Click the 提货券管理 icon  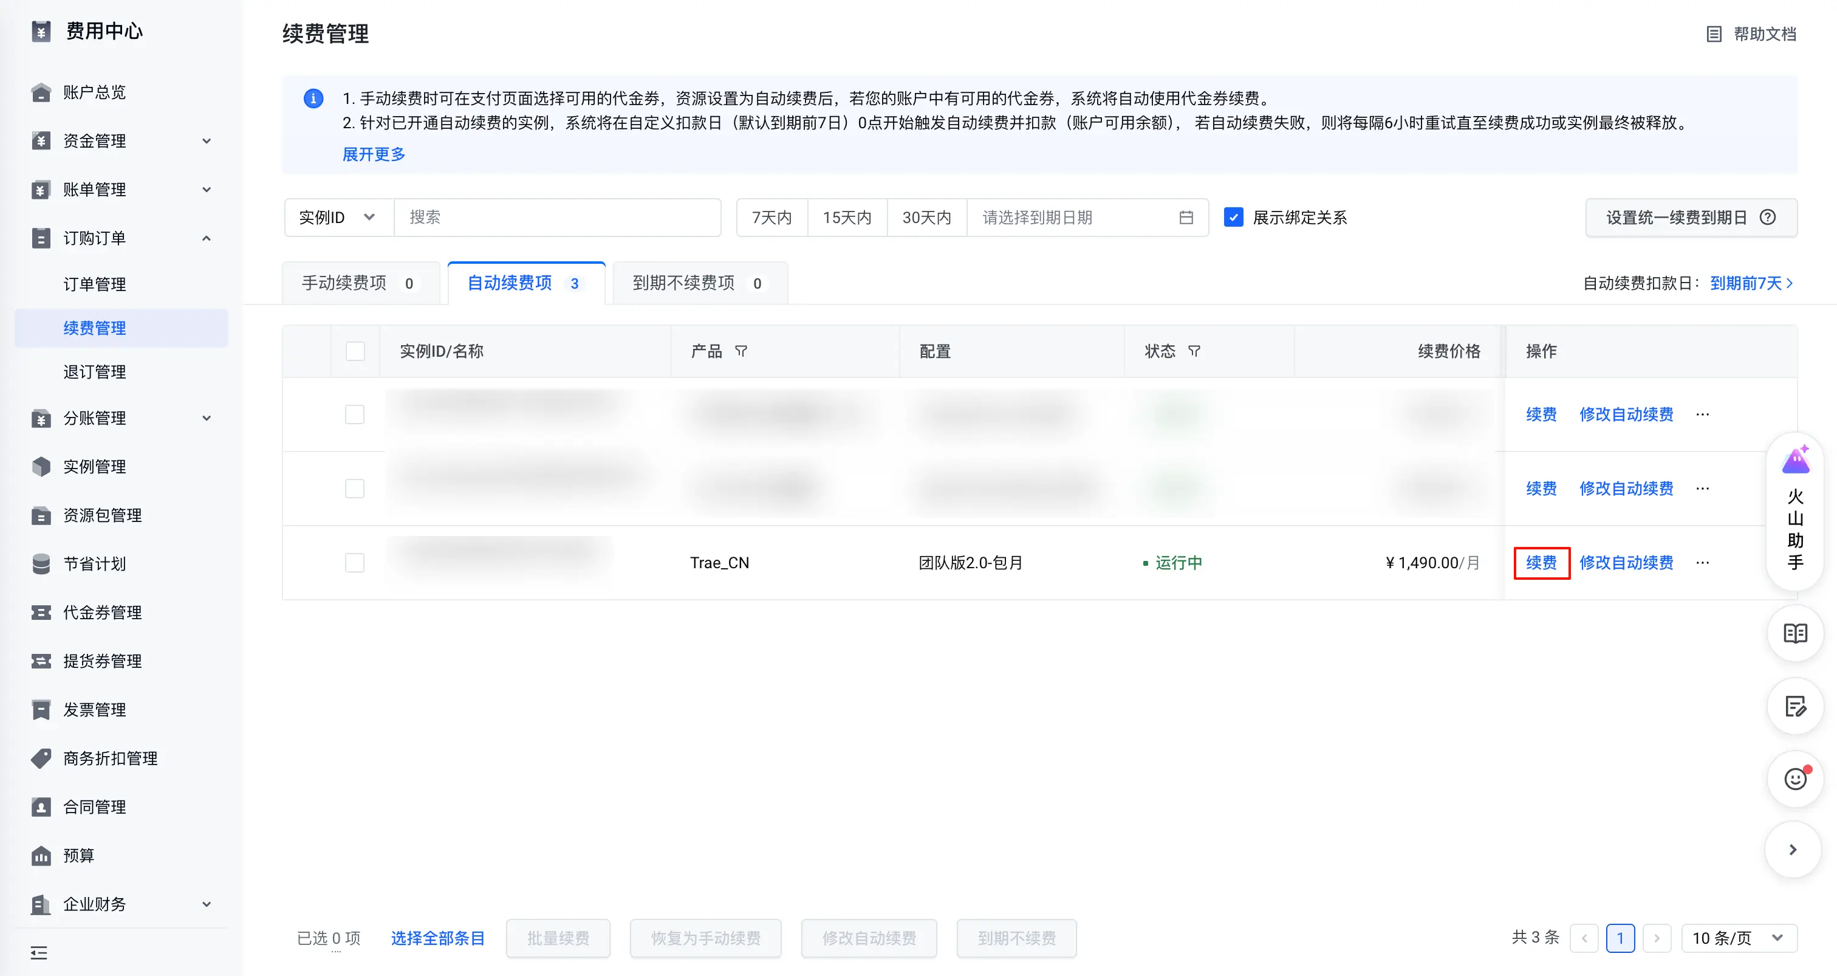coord(41,661)
